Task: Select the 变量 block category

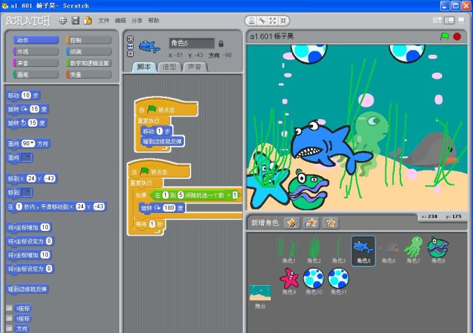Action: pyautogui.click(x=88, y=75)
